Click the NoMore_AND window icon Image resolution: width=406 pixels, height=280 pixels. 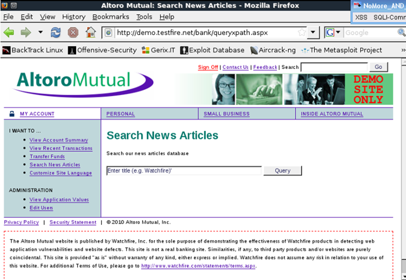pos(357,5)
